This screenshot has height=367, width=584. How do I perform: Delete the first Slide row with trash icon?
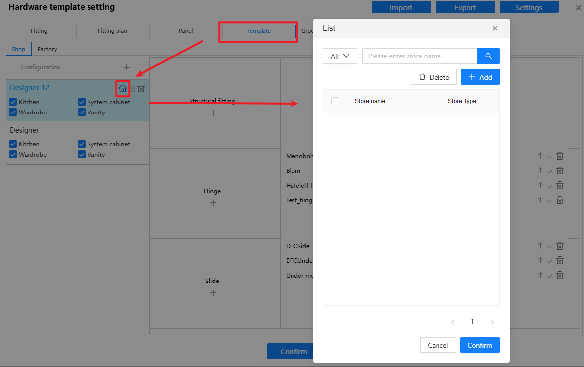(x=559, y=246)
